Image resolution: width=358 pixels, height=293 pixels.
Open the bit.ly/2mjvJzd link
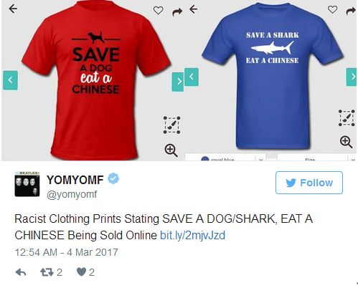[192, 236]
